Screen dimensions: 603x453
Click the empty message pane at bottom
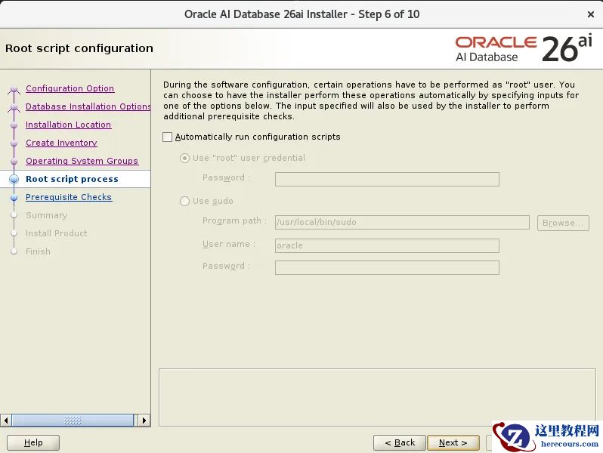coord(377,397)
